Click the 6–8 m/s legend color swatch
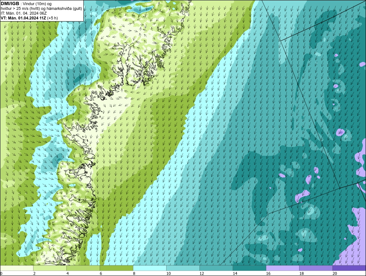Screen dimensions: 366x276 click(x=116, y=268)
